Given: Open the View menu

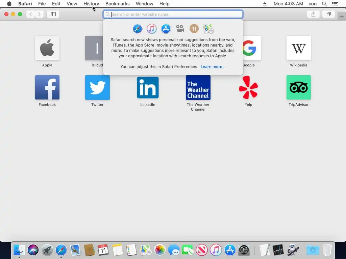Looking at the screenshot, I should 72,4.
